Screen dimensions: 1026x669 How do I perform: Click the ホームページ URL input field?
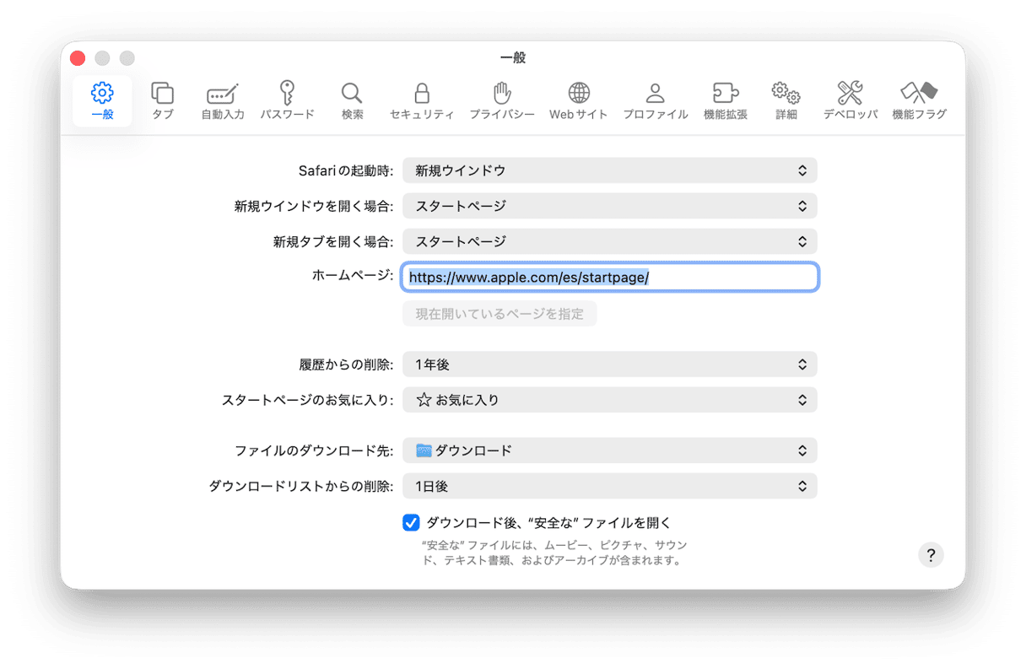click(x=610, y=277)
